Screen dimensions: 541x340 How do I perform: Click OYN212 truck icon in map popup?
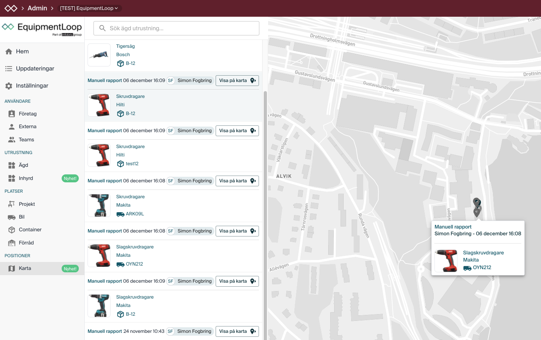point(467,268)
